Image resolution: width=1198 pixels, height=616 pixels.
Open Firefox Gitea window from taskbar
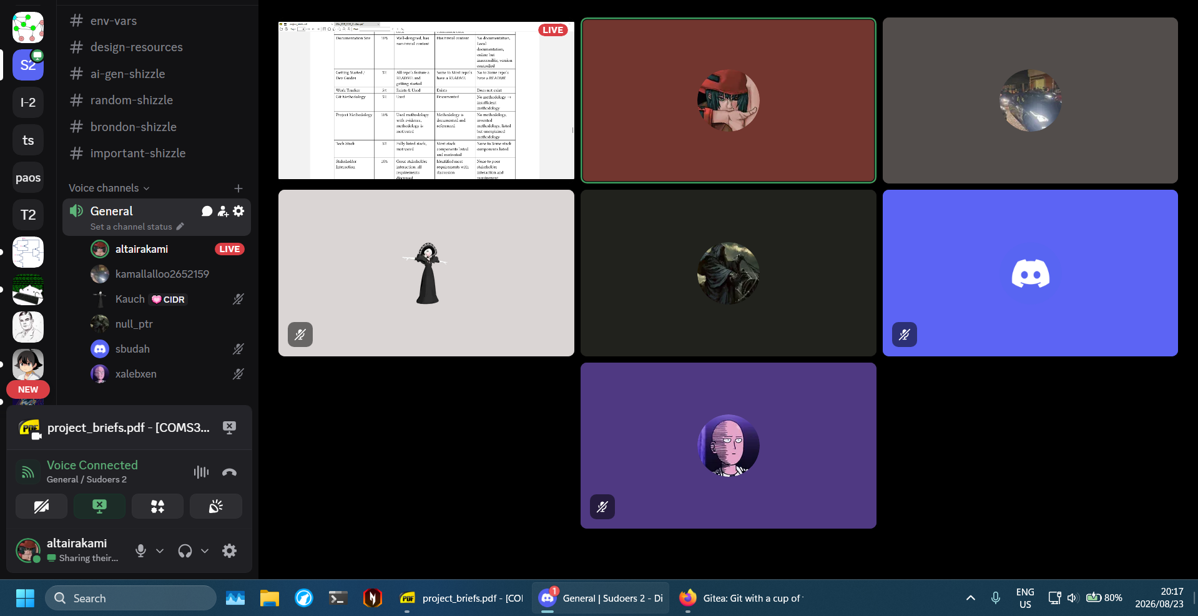point(741,598)
